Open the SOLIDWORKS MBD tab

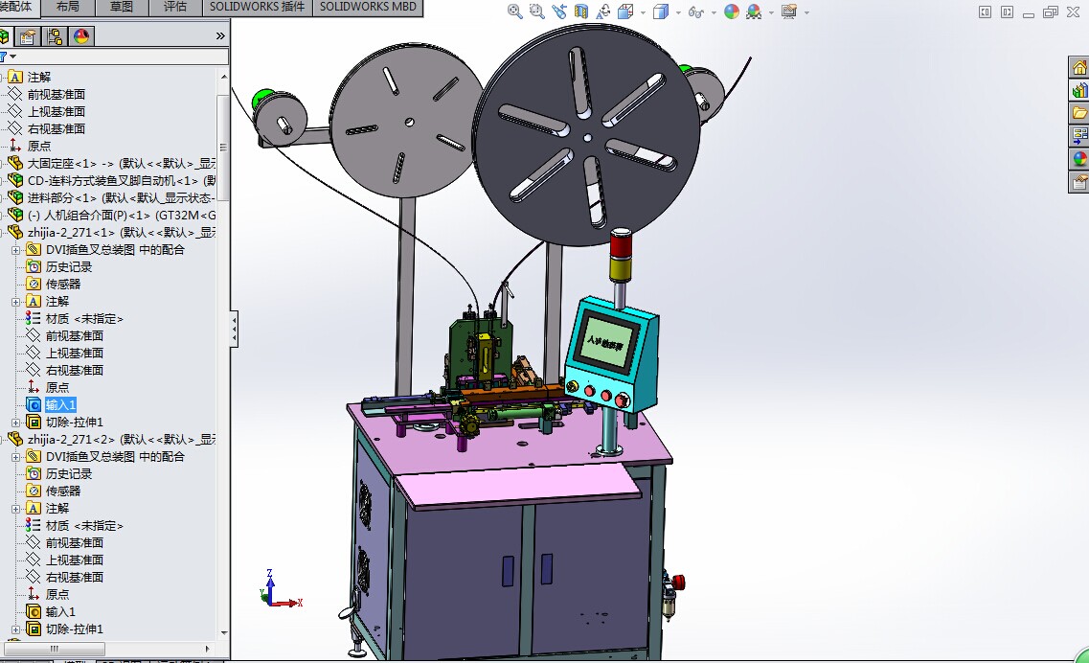[368, 8]
